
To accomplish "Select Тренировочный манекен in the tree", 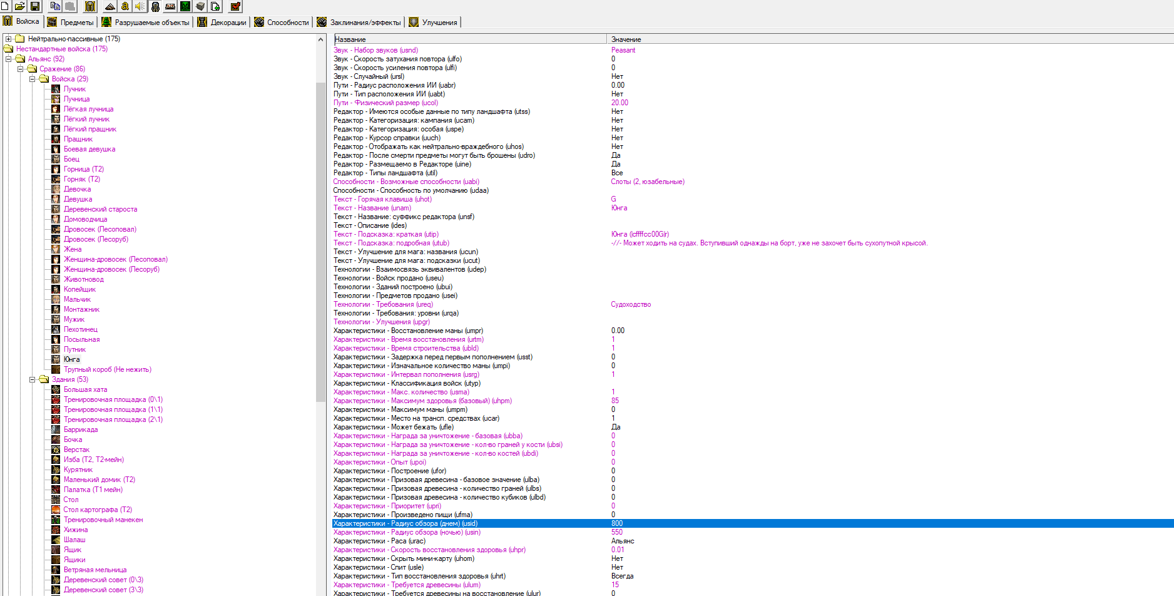I will coord(103,520).
